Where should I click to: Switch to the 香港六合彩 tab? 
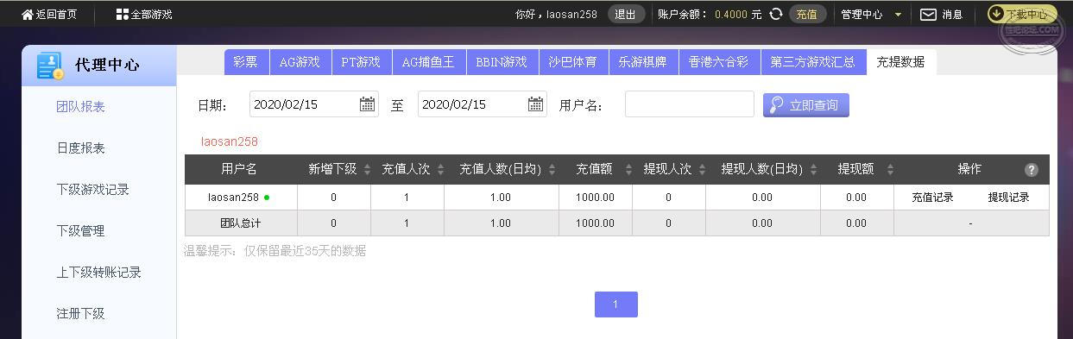coord(719,62)
